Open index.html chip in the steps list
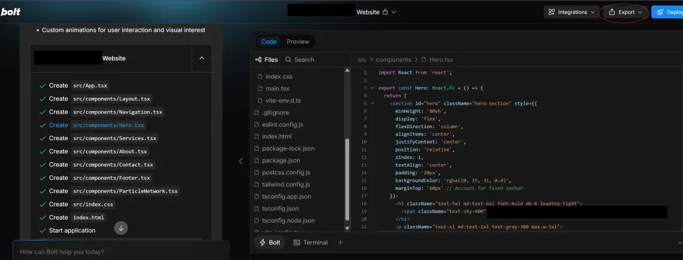This screenshot has width=683, height=260. tap(89, 217)
